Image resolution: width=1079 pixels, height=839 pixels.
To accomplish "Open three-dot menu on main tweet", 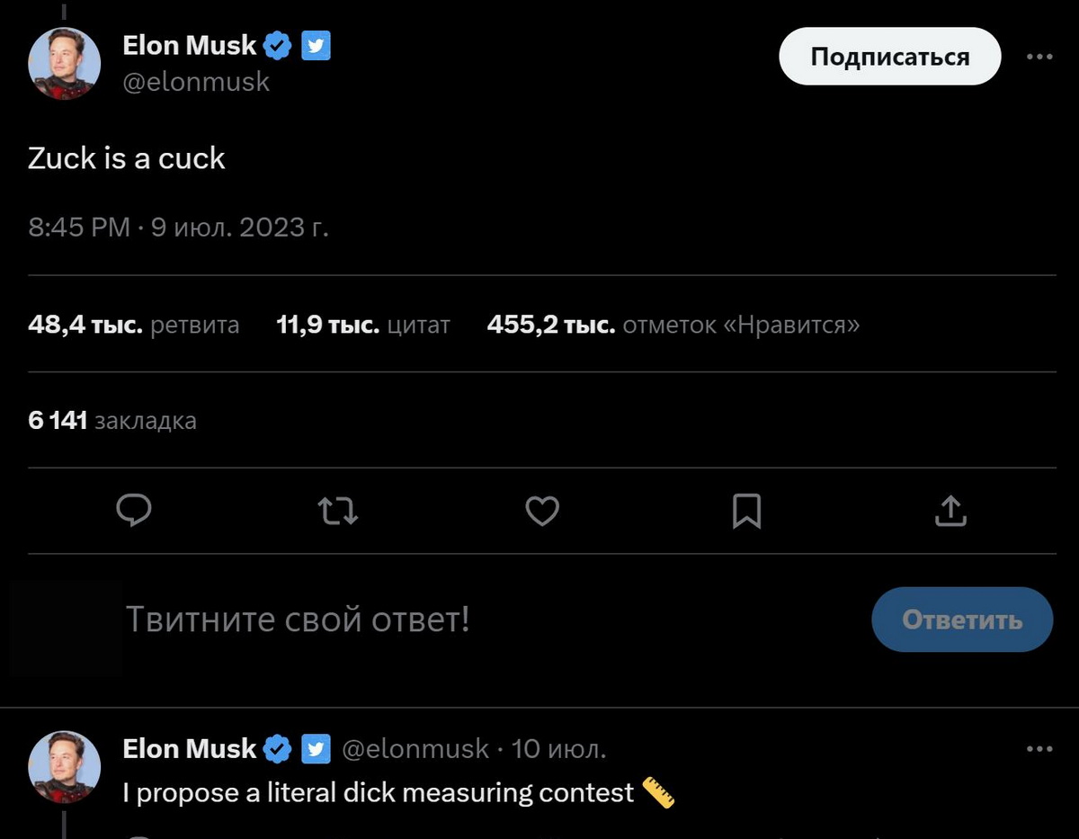I will [x=1039, y=56].
